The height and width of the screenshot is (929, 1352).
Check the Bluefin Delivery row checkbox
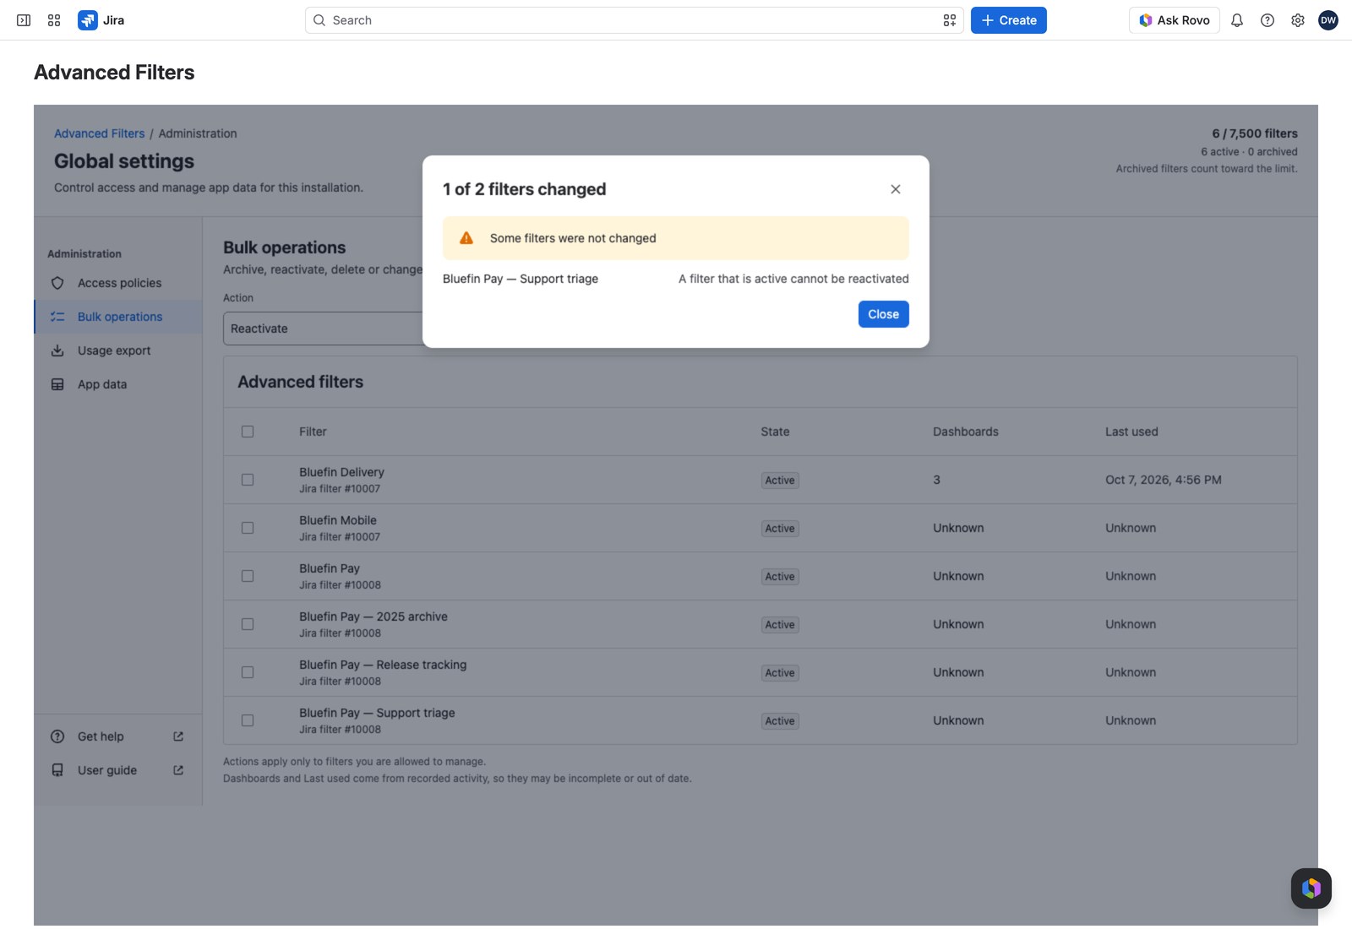coord(248,480)
